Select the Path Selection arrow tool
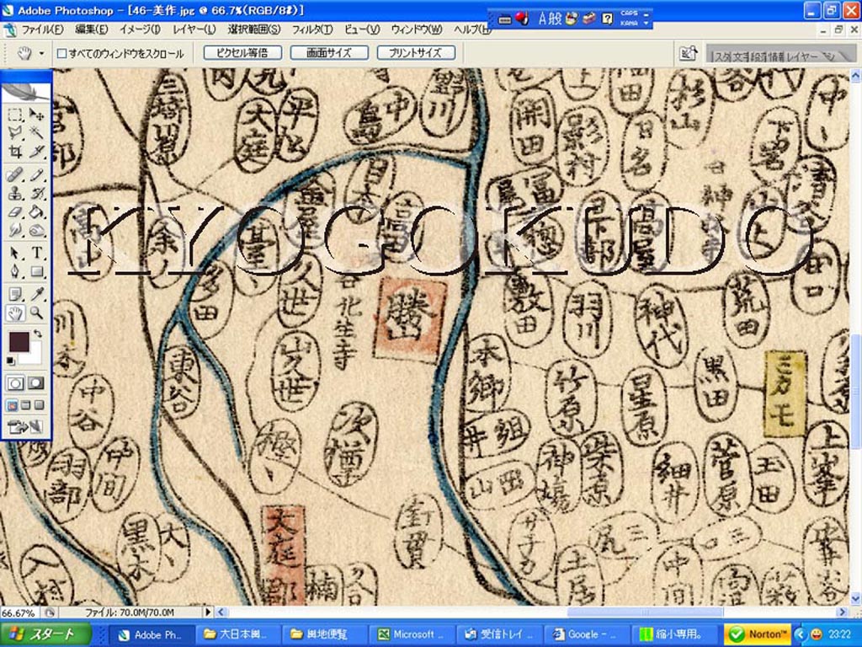Image resolution: width=862 pixels, height=647 pixels. 15,253
